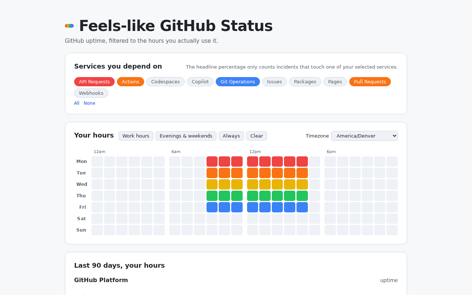Select the Monday 12am hour cell
Screen dimensions: 472x295
97,162
